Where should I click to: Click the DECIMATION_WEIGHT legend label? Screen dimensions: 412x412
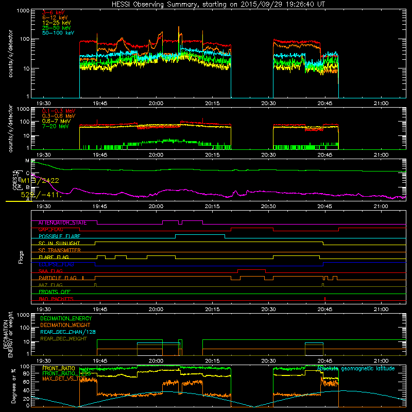(65, 325)
